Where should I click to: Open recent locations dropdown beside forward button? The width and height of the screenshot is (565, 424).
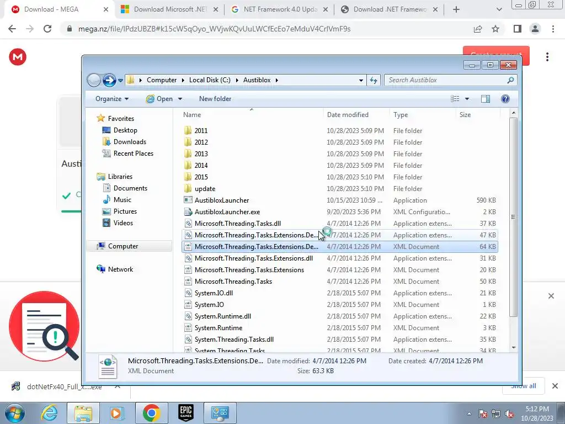coord(120,81)
